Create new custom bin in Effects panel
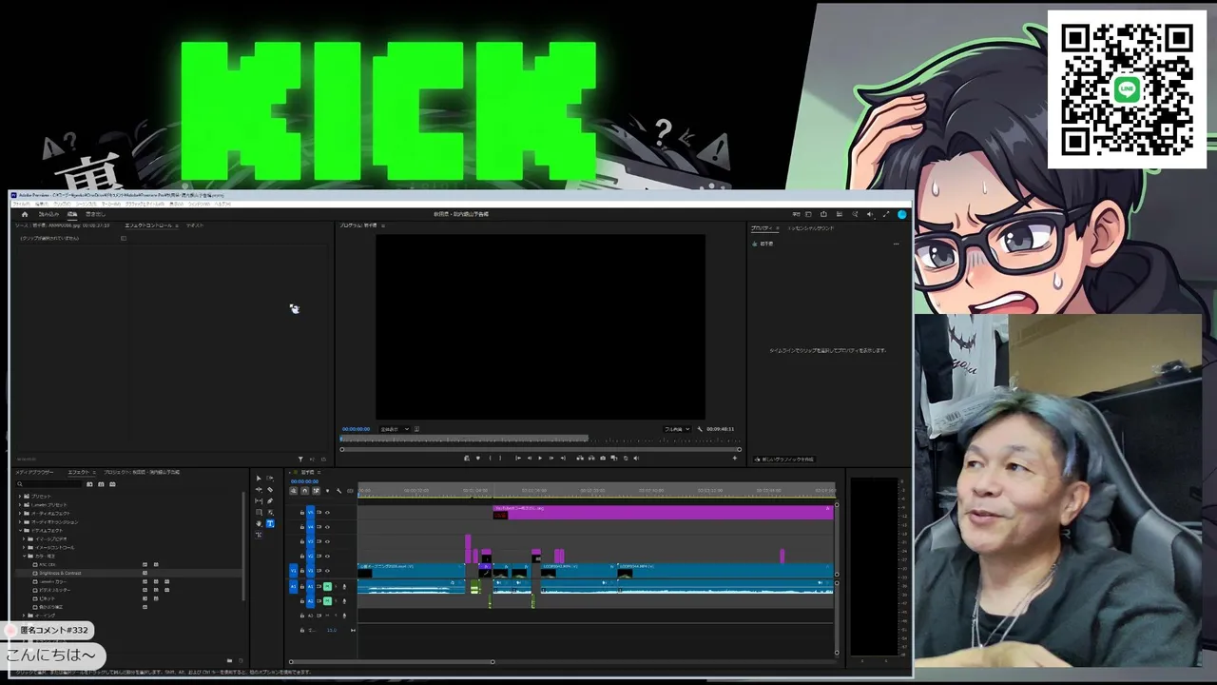This screenshot has height=685, width=1217. 229,660
